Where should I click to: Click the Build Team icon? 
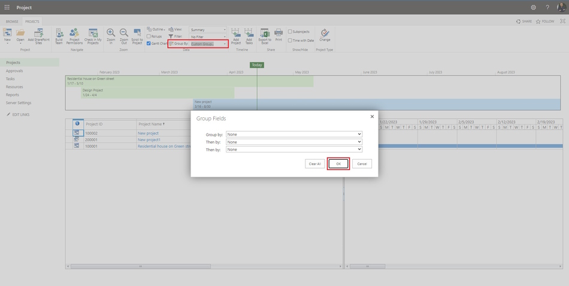[x=59, y=33]
